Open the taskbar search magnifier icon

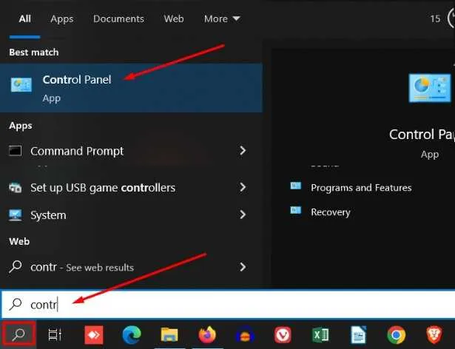point(18,334)
